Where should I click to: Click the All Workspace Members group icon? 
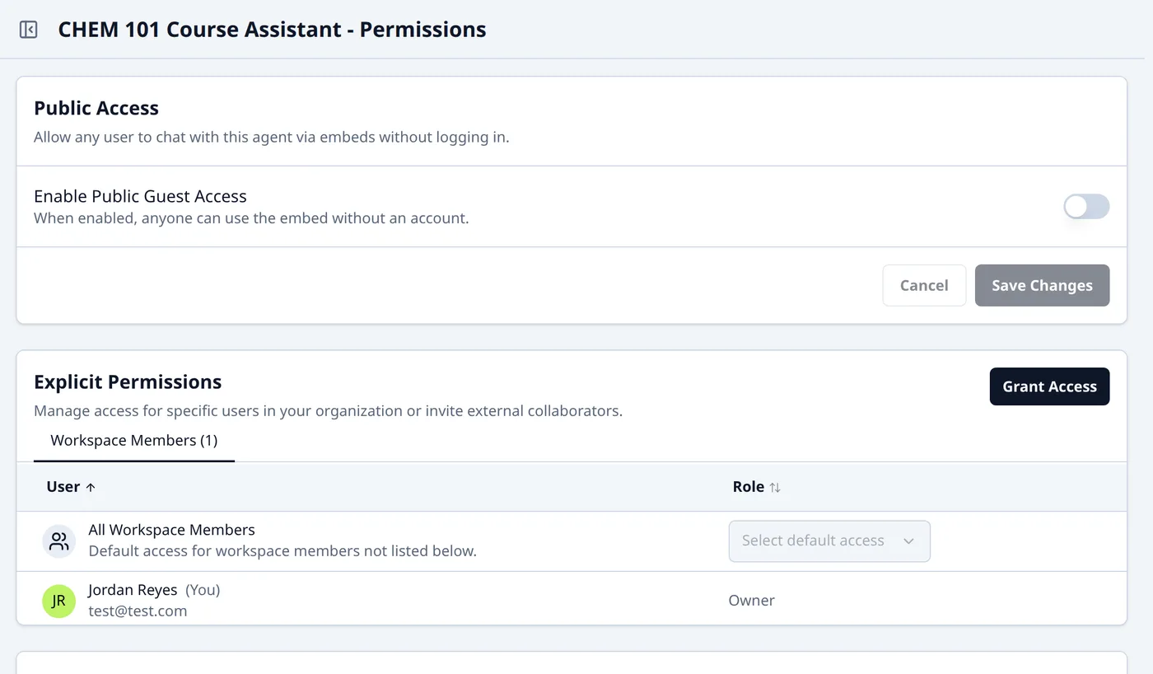(x=58, y=541)
